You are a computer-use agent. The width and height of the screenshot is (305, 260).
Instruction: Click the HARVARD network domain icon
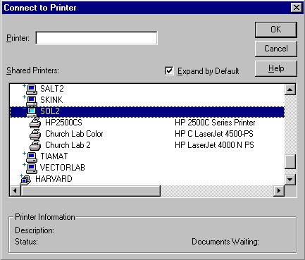coord(26,180)
